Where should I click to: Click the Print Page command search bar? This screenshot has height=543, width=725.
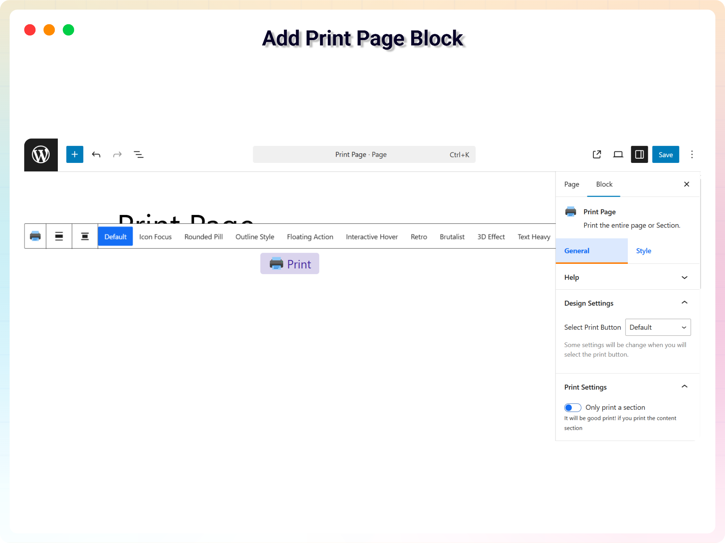[x=364, y=154]
